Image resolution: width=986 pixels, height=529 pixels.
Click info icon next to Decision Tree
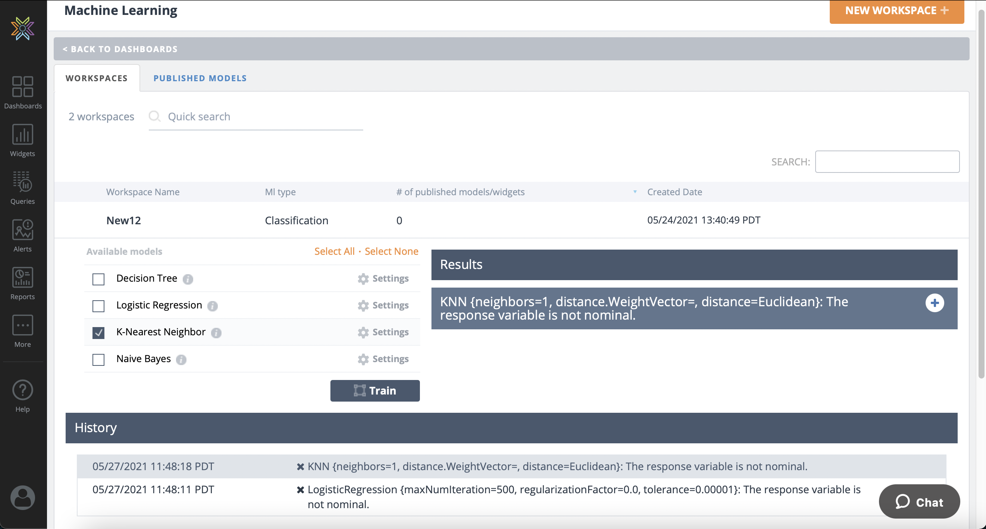(188, 279)
